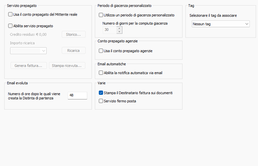The image size is (258, 166).
Task: Click the 'Storico...' button
Action: (74, 34)
